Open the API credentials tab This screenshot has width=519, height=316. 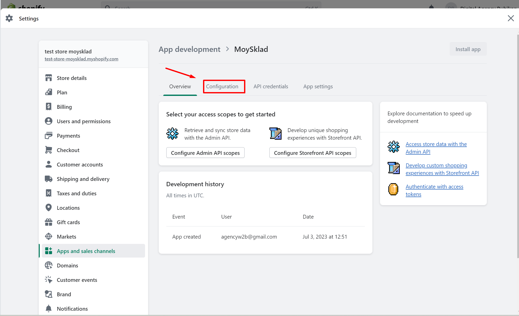pos(271,87)
